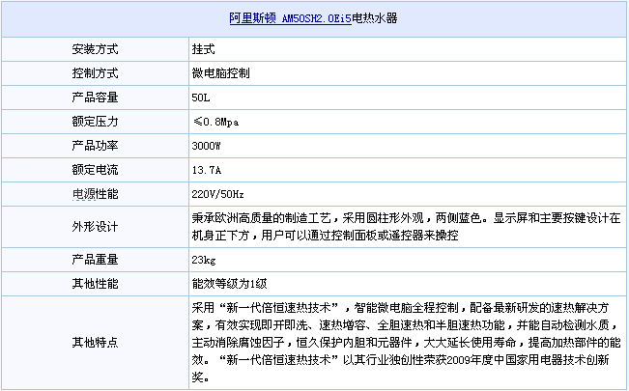Select the 能效等级为1级 value text
The width and height of the screenshot is (629, 391).
(228, 284)
